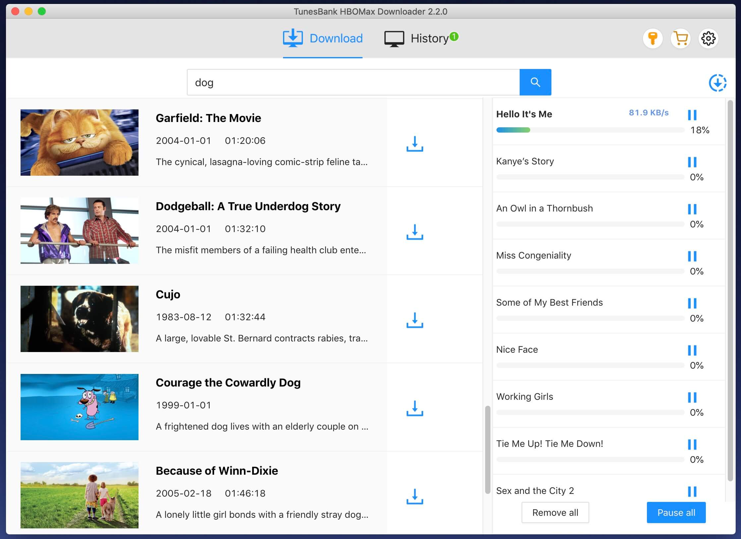Image resolution: width=741 pixels, height=539 pixels.
Task: Open Because of Winn-Dixie thumbnail
Action: pos(80,495)
